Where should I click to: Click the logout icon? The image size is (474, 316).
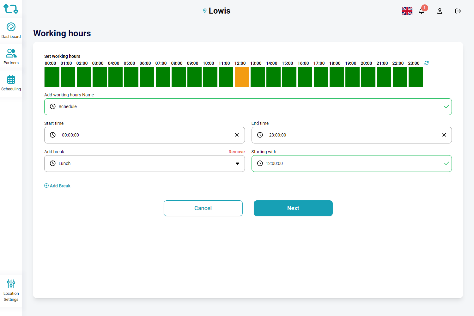pos(458,11)
